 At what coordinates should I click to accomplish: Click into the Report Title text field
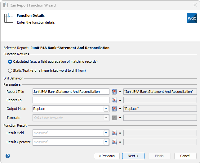point(71,92)
